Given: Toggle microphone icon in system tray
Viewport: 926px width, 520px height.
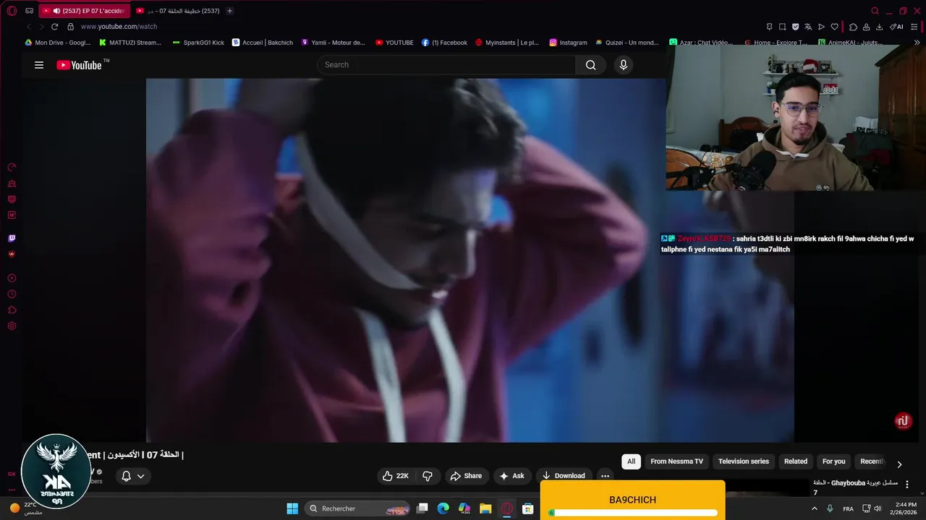Looking at the screenshot, I should 830,508.
